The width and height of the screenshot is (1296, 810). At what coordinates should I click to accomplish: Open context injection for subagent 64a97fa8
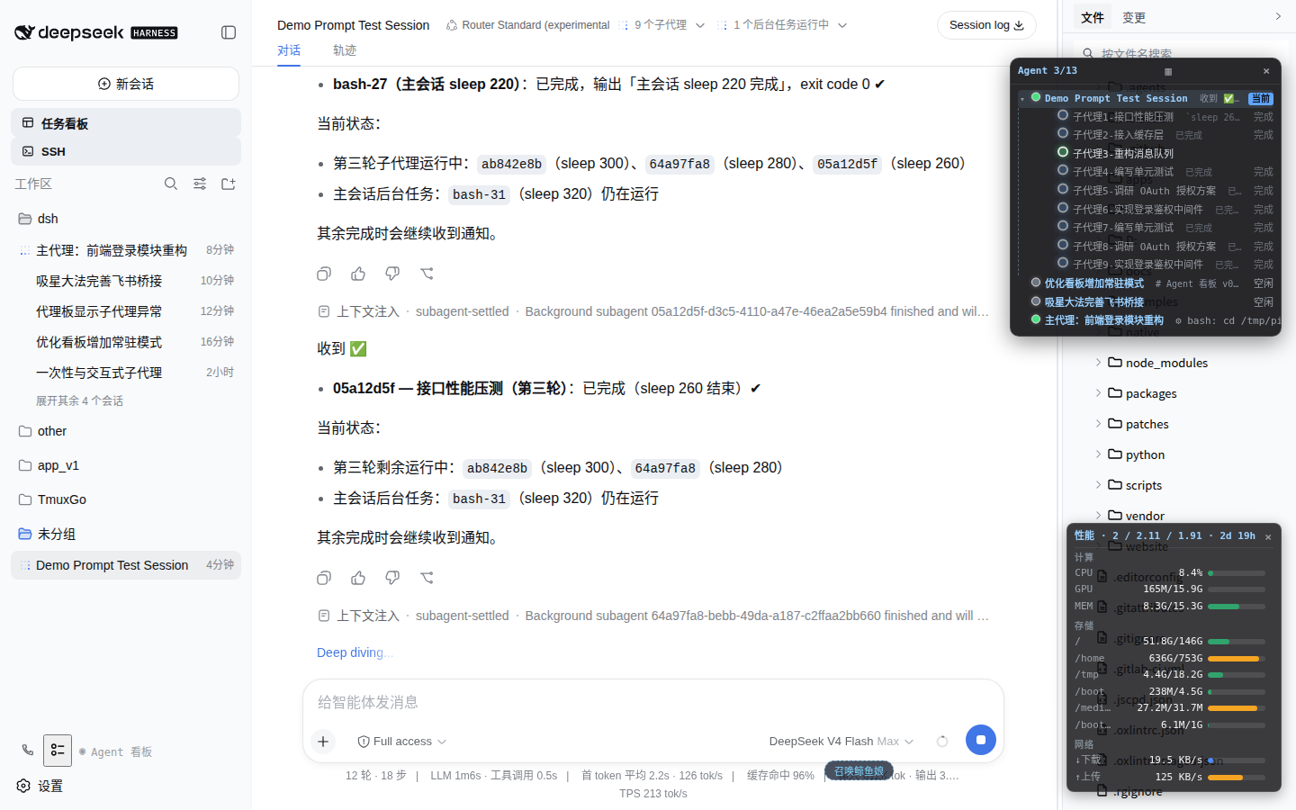click(653, 616)
